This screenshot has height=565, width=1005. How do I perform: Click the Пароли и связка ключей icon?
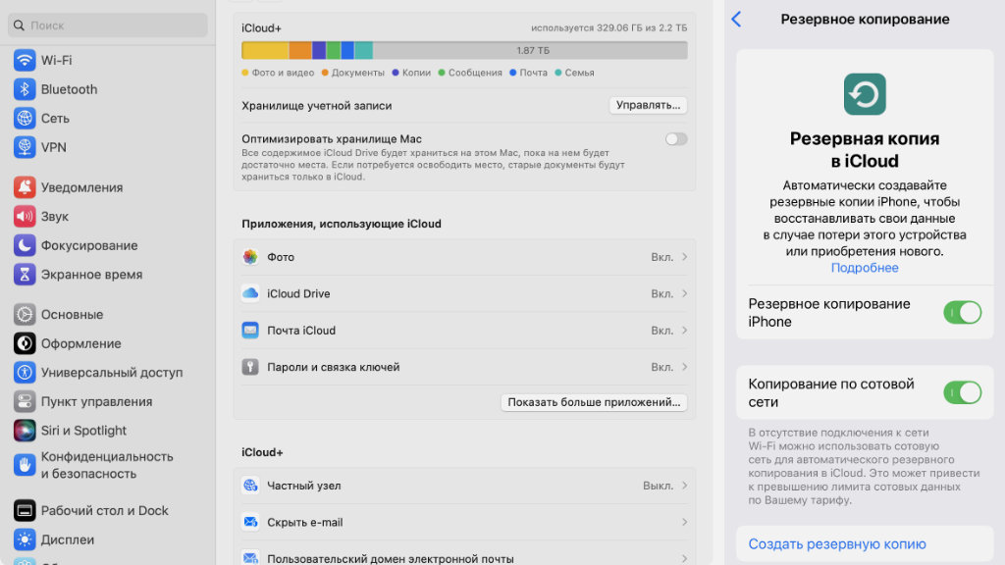pyautogui.click(x=250, y=367)
